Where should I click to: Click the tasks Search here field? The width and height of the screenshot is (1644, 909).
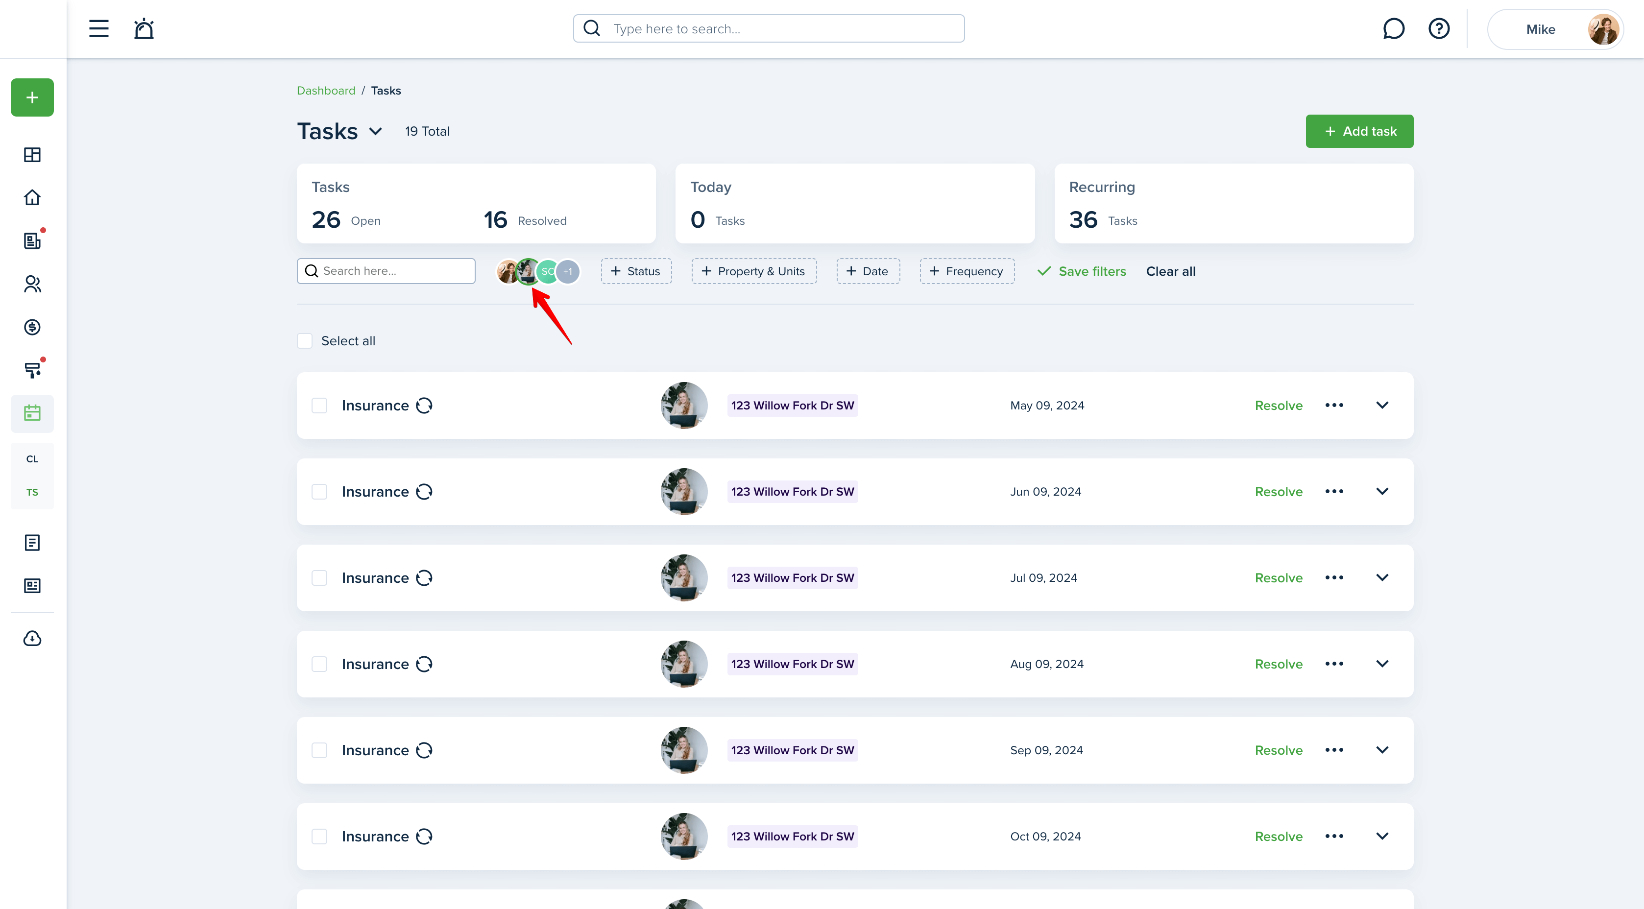pos(386,271)
